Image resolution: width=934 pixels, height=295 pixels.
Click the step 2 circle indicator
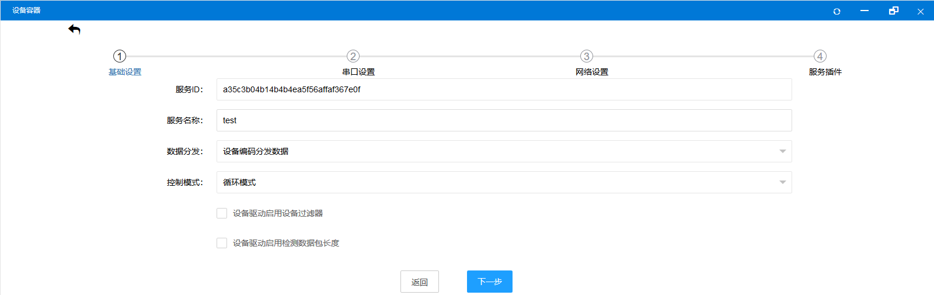click(353, 56)
